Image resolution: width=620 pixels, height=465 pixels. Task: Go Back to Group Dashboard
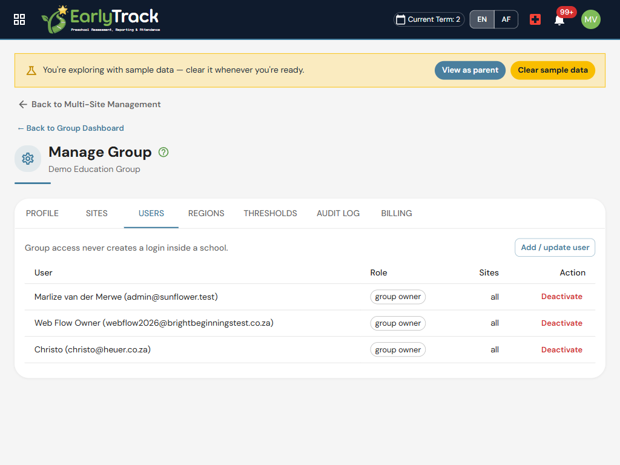click(x=71, y=128)
